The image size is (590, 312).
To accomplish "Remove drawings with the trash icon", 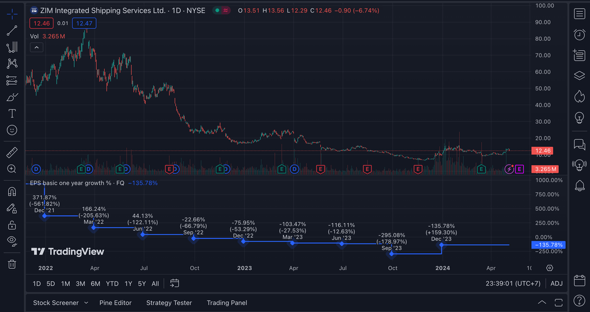I will (x=12, y=264).
